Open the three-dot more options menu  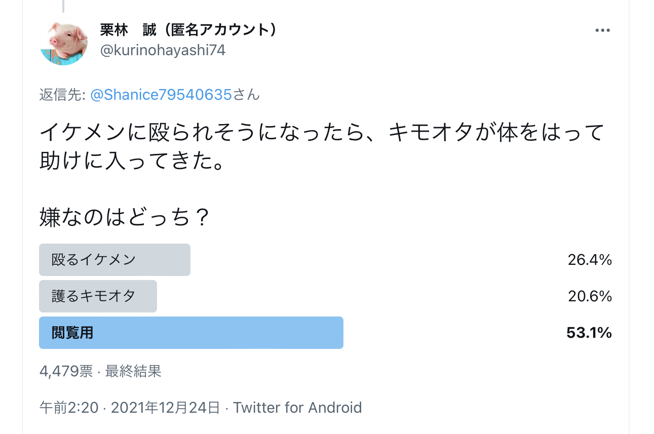click(602, 30)
